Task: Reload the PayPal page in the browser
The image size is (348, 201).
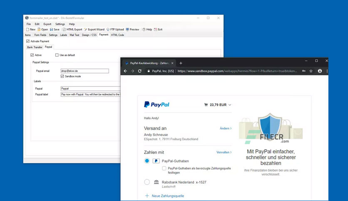Action: [x=139, y=71]
